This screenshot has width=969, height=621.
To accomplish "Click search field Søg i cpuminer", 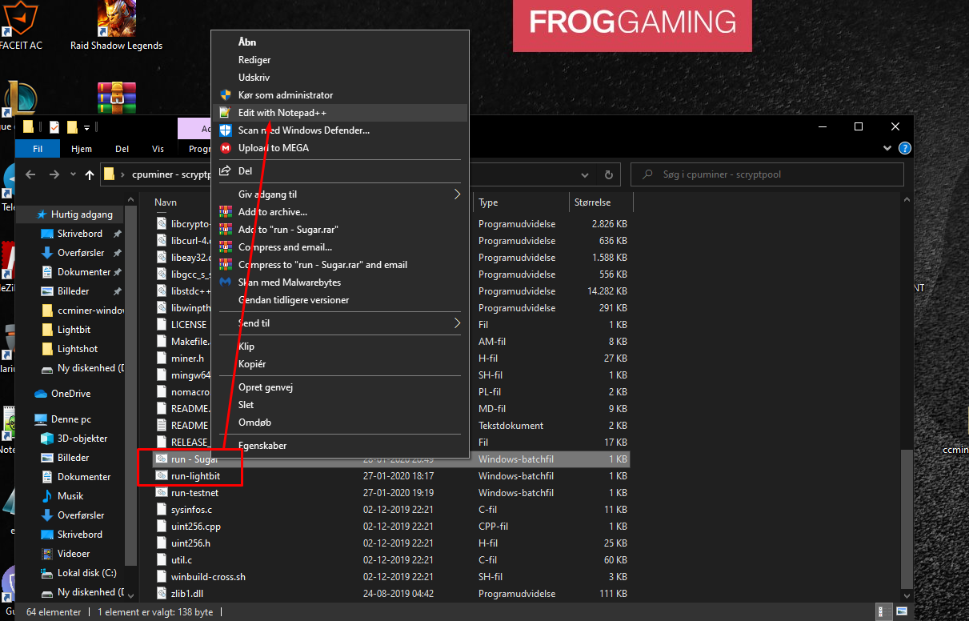I will click(767, 174).
